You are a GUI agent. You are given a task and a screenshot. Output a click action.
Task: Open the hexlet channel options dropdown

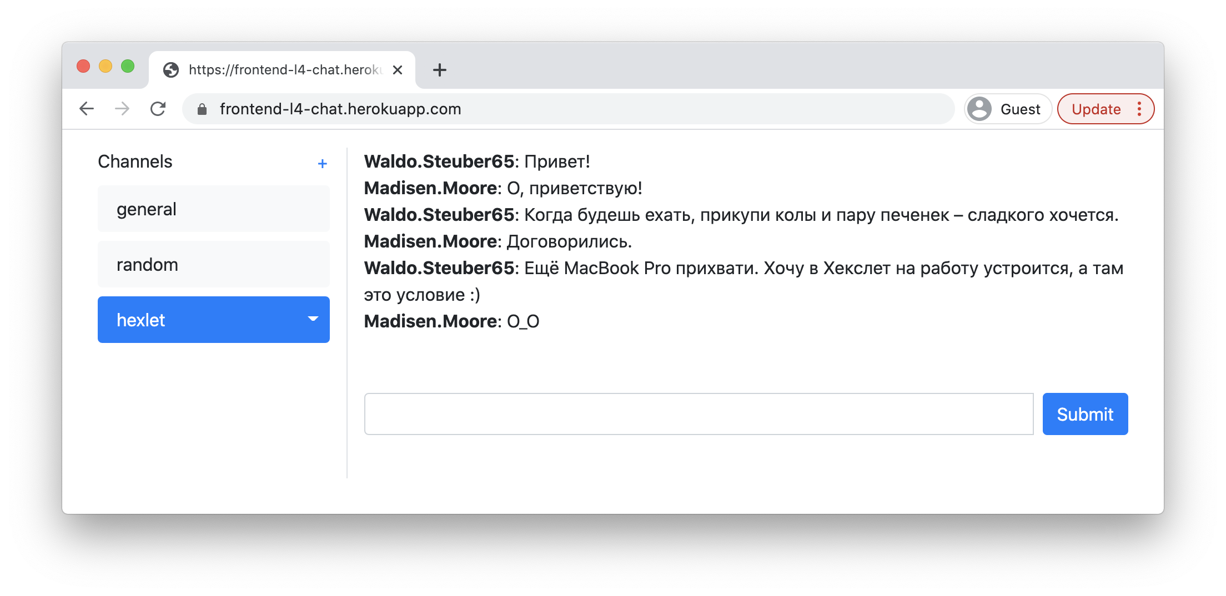point(313,320)
